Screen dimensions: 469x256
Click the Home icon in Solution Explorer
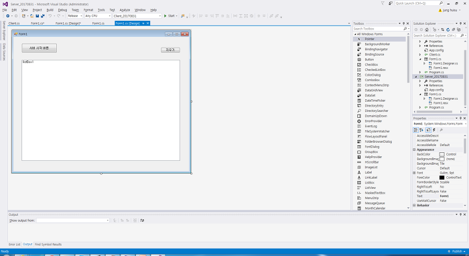coord(427,29)
